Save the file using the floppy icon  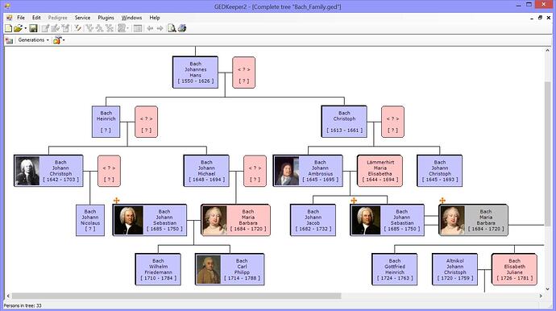pyautogui.click(x=33, y=28)
